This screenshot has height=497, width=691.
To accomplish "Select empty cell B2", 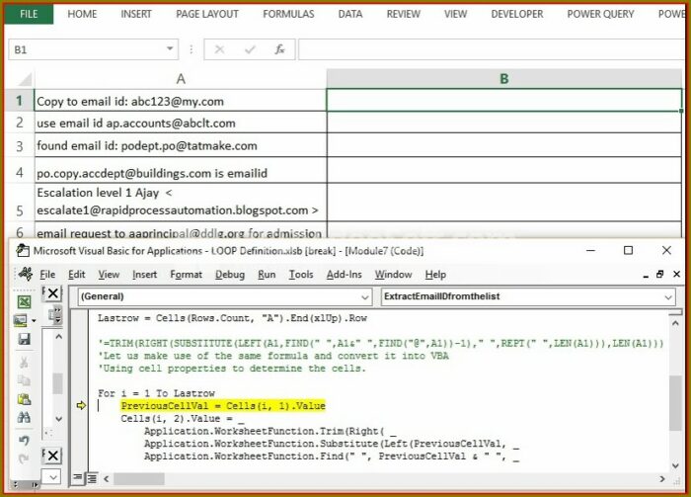I will click(504, 123).
